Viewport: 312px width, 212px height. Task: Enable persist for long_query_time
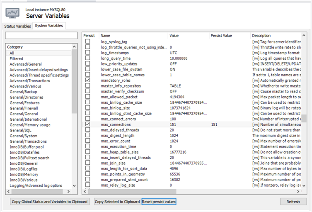pos(87,58)
